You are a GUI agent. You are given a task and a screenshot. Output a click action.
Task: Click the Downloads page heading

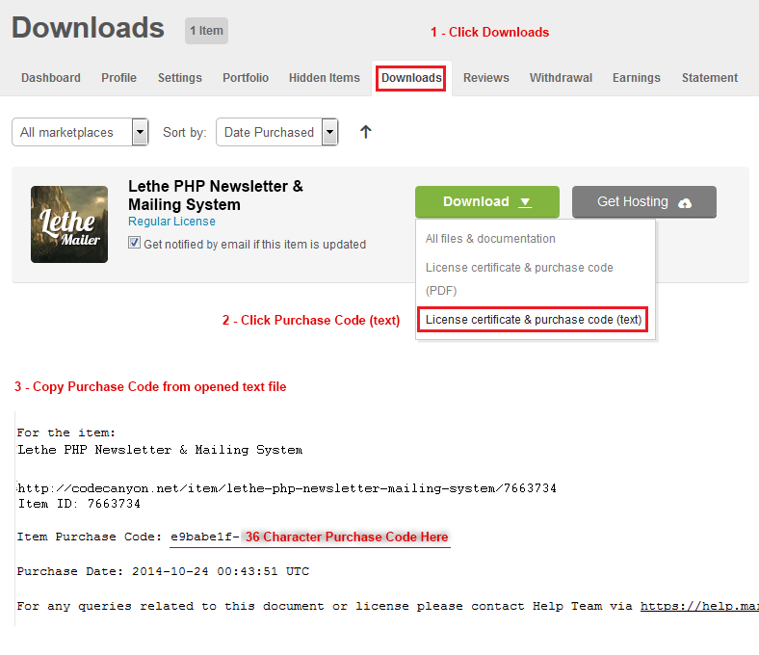[88, 28]
